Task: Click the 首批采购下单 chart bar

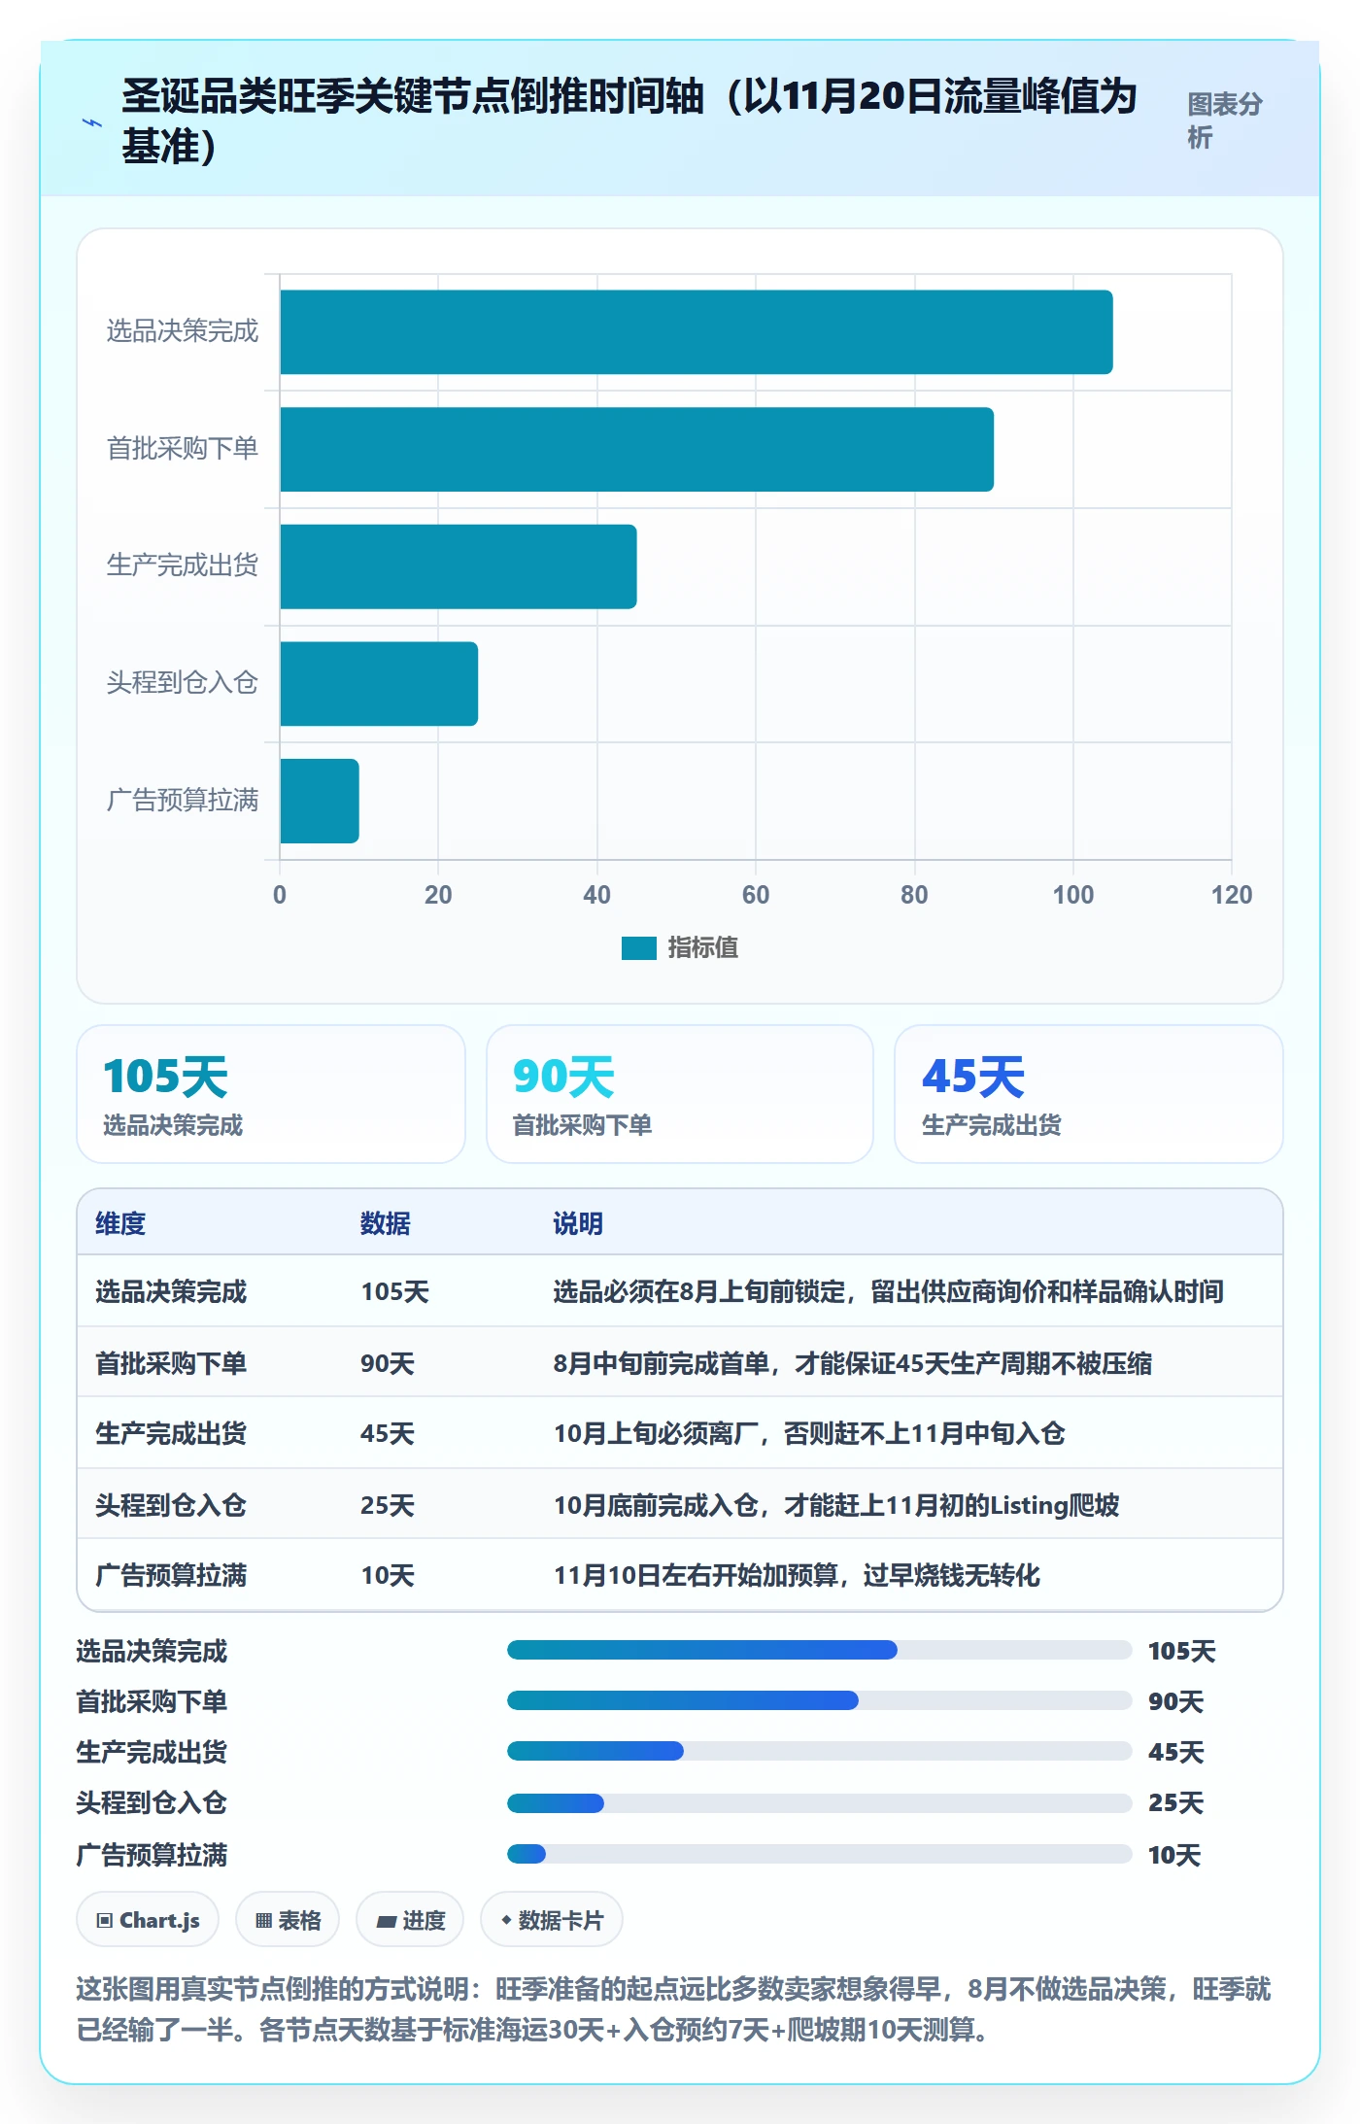Action: tap(636, 449)
